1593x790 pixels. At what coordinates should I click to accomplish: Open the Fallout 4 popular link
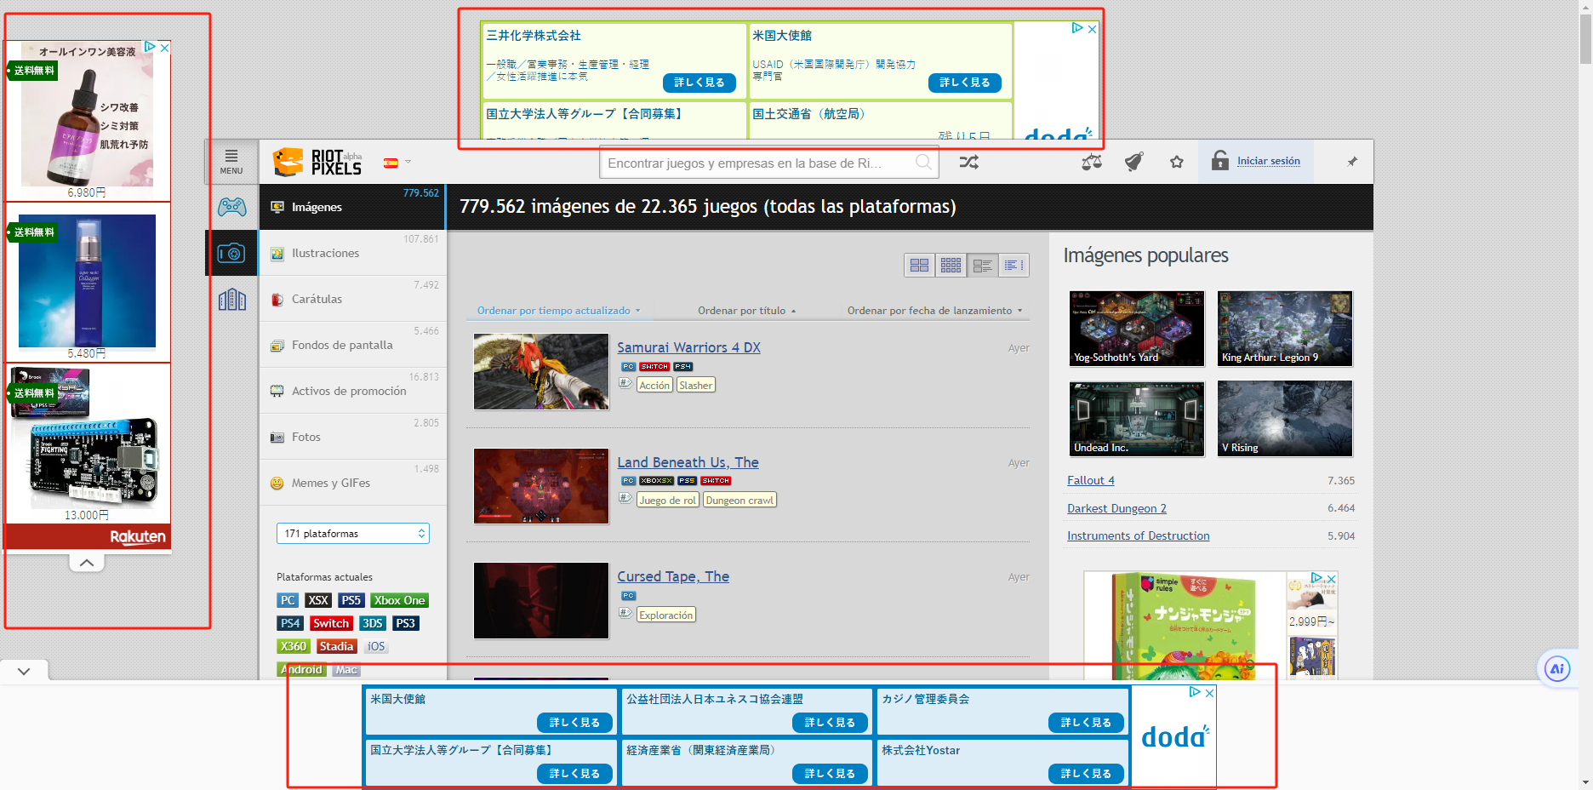click(x=1090, y=481)
